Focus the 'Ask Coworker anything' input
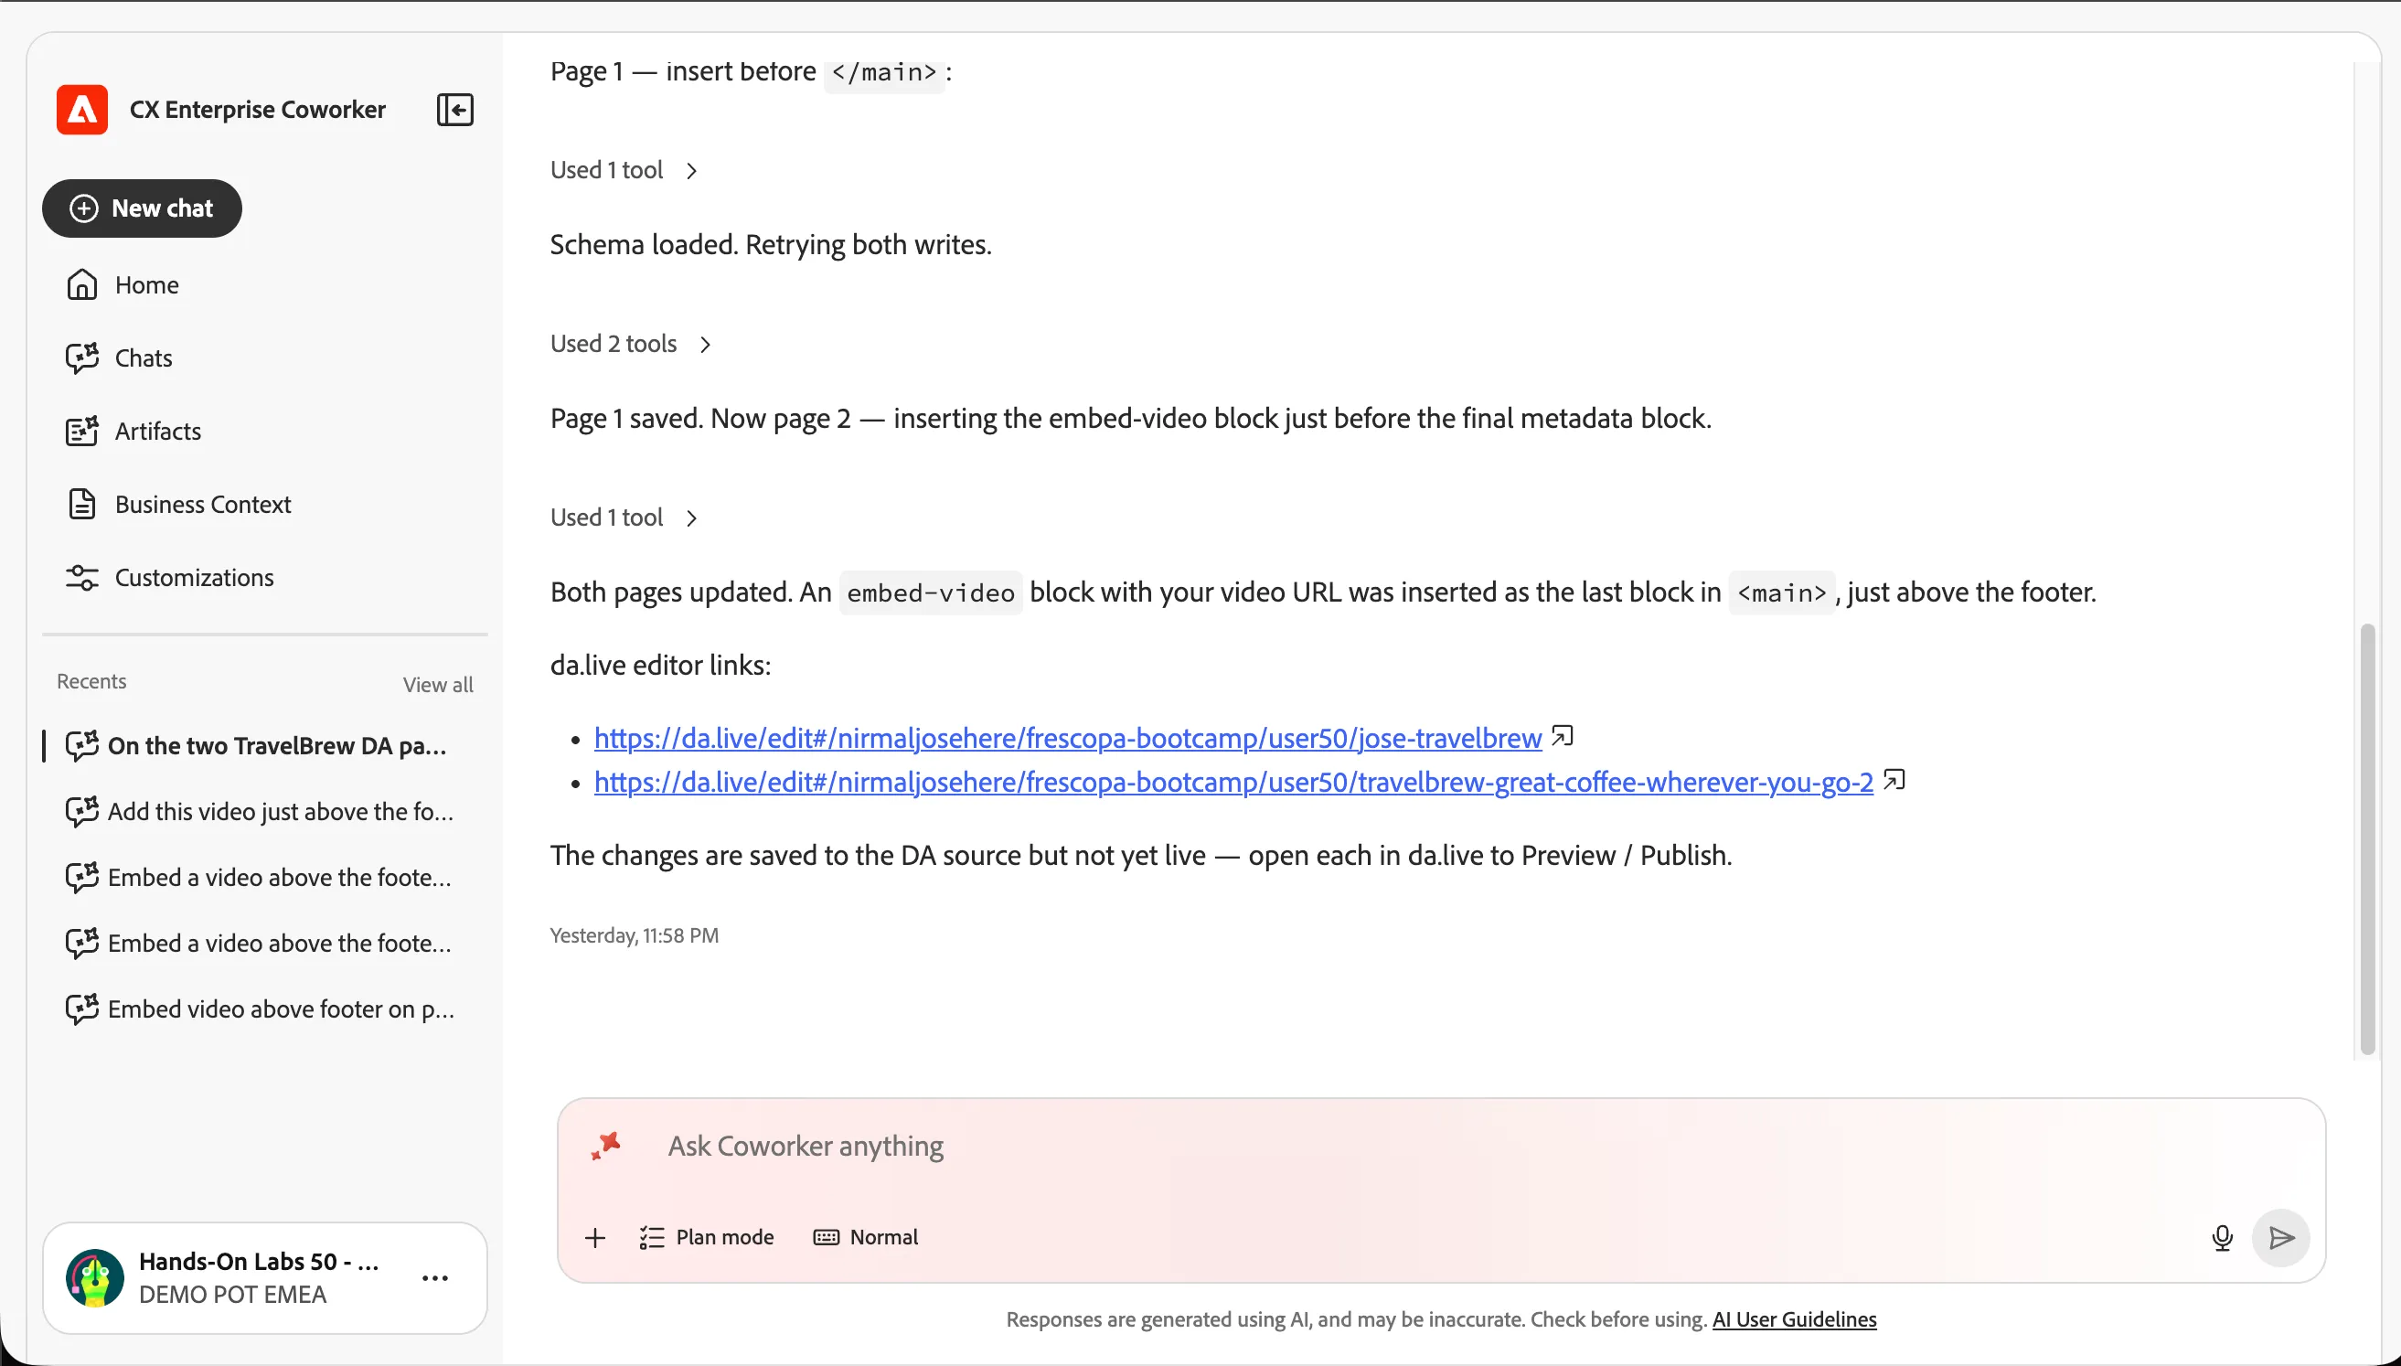The width and height of the screenshot is (2401, 1366). [x=1441, y=1146]
